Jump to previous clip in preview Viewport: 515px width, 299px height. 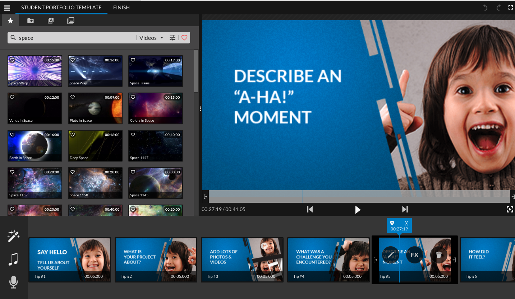pos(310,209)
